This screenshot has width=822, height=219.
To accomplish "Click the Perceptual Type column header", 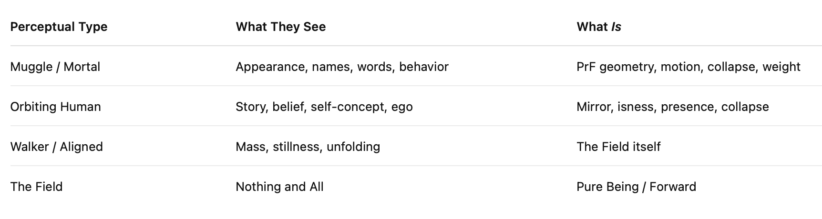I will pos(59,27).
